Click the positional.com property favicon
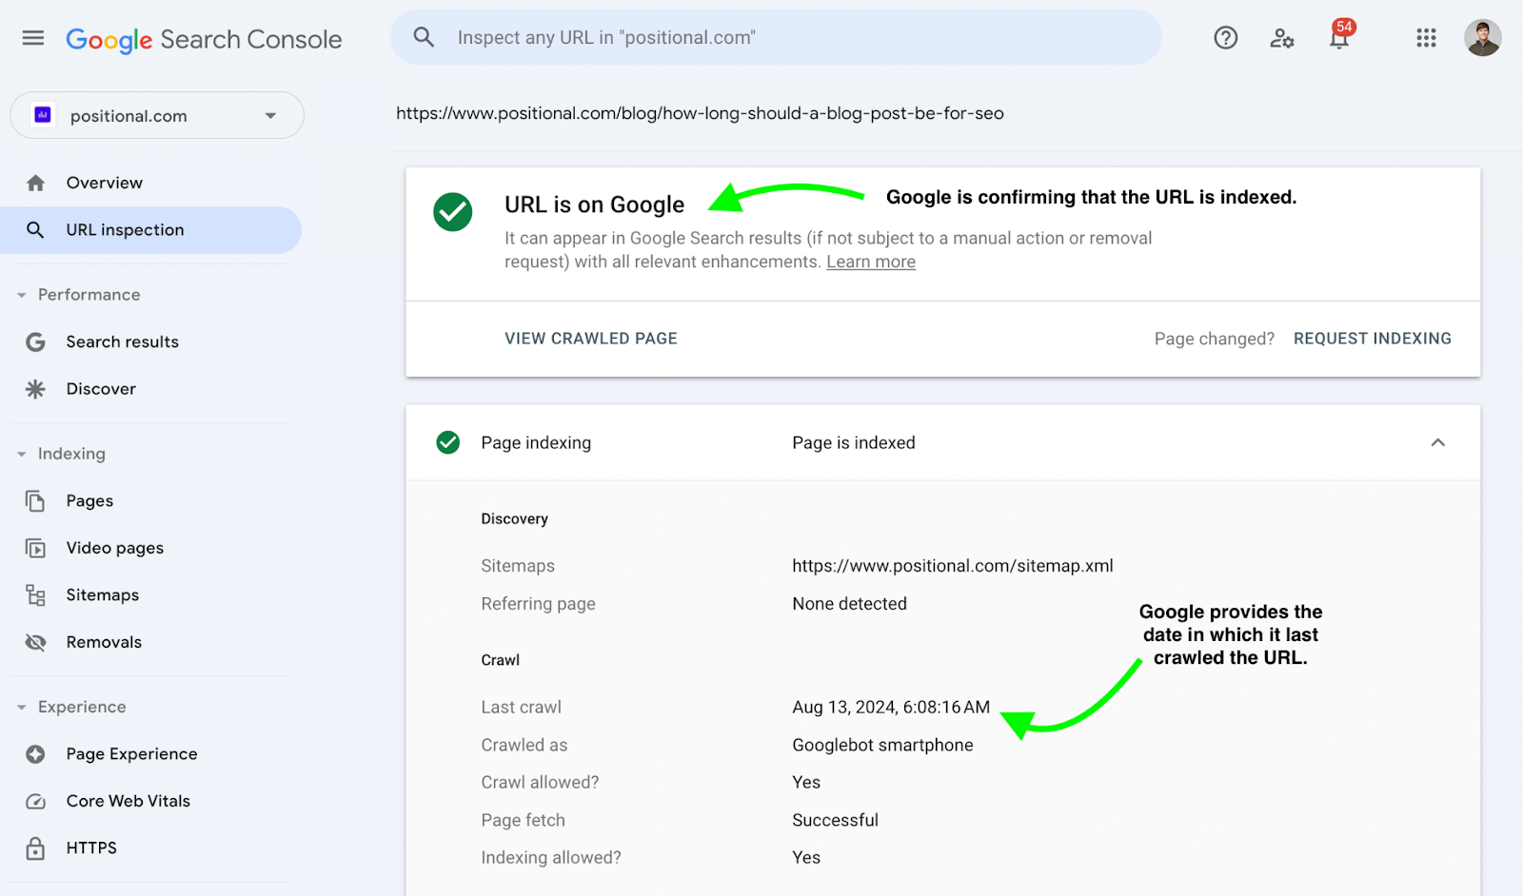The image size is (1523, 896). coord(43,115)
